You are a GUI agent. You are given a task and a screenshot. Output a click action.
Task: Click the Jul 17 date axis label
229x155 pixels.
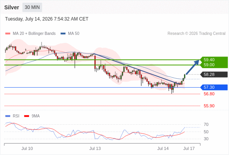(x=189, y=148)
